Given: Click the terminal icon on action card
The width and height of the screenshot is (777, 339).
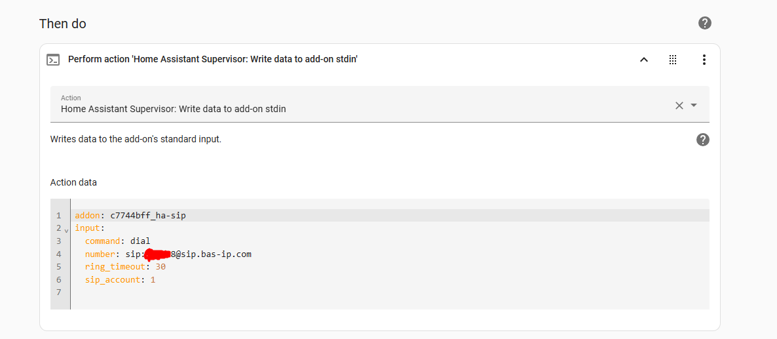Looking at the screenshot, I should pyautogui.click(x=53, y=60).
